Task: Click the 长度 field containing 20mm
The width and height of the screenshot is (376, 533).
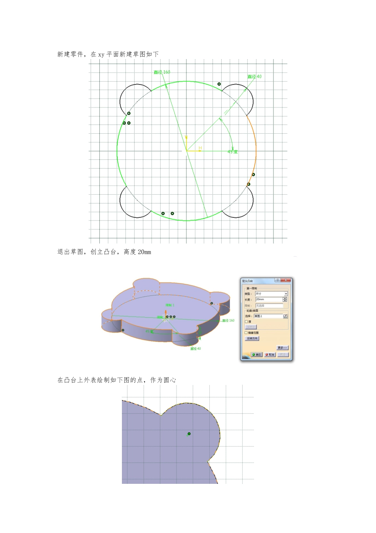Action: click(x=269, y=299)
